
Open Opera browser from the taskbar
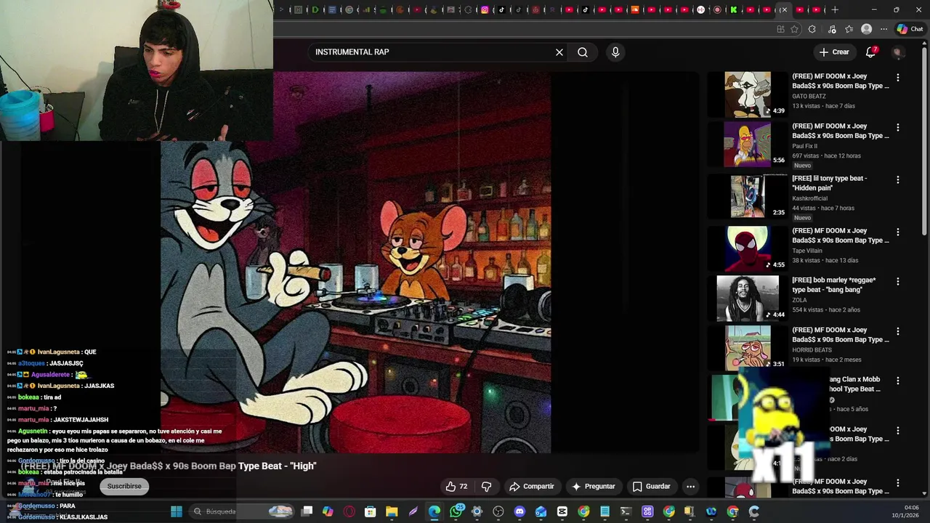tap(349, 511)
